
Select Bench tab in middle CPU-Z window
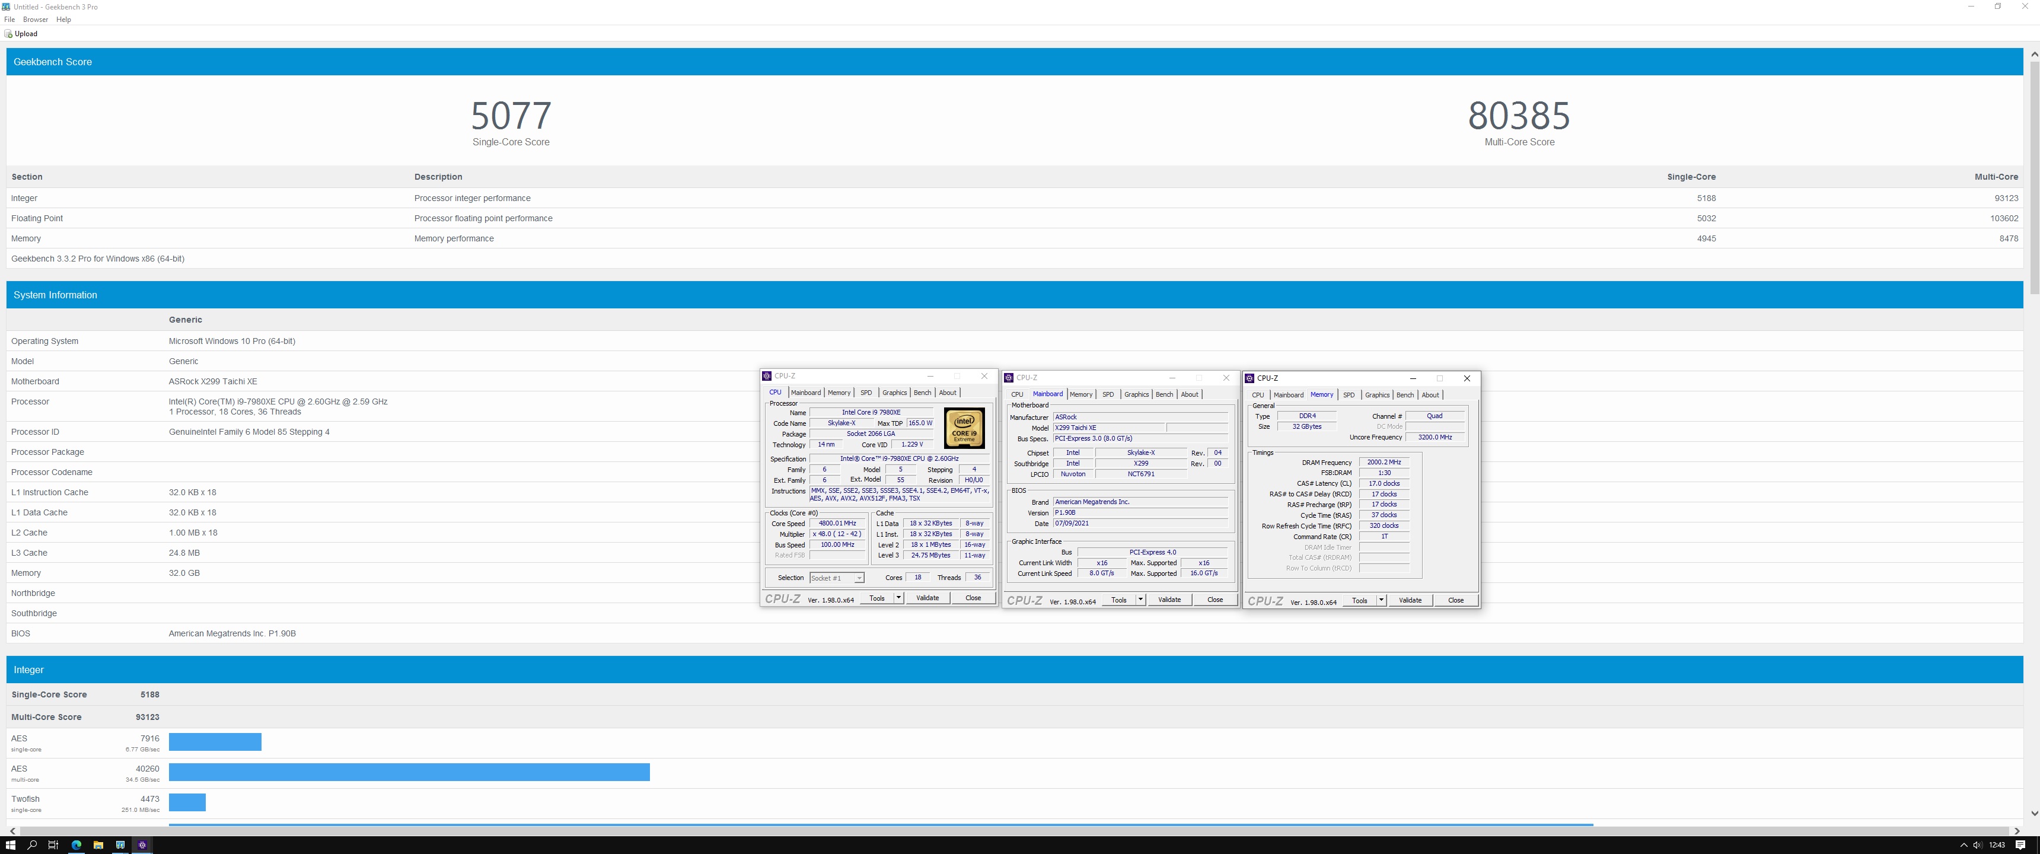tap(1164, 394)
